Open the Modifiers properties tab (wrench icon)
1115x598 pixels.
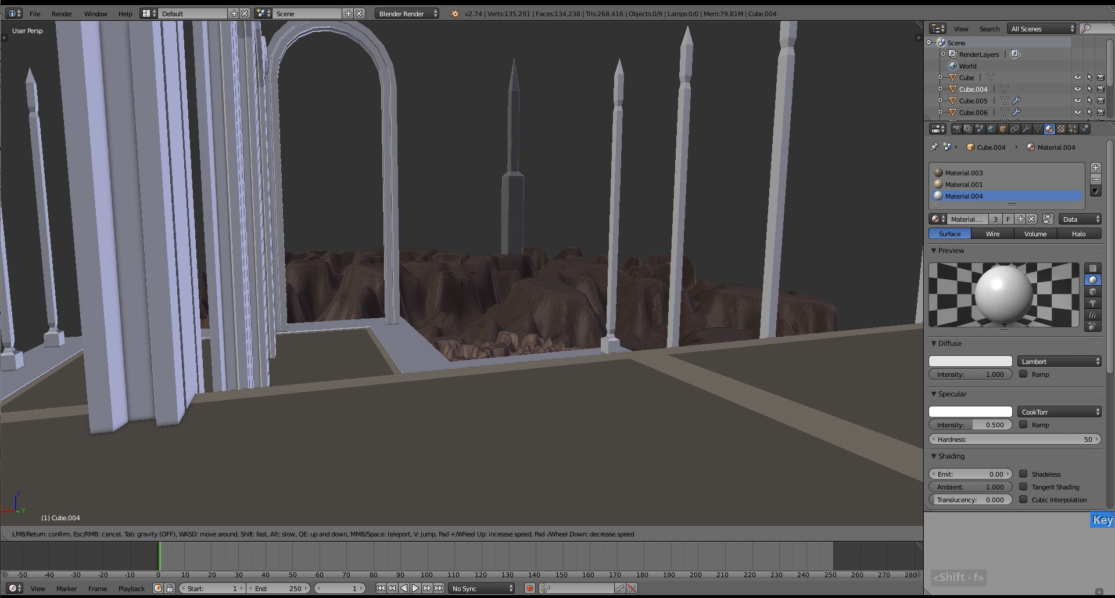click(1026, 129)
